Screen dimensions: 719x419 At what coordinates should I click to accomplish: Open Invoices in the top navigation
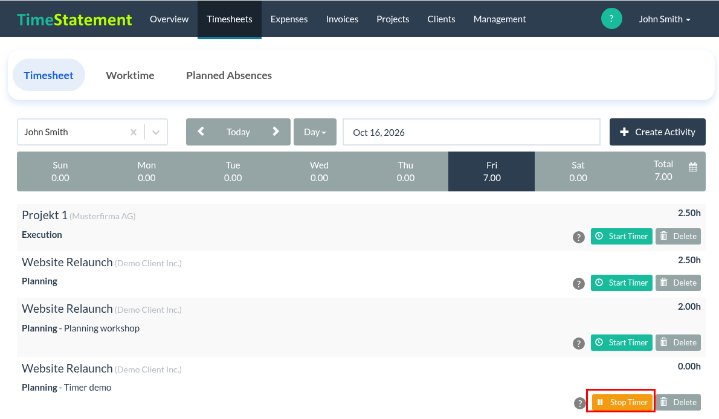pyautogui.click(x=342, y=19)
